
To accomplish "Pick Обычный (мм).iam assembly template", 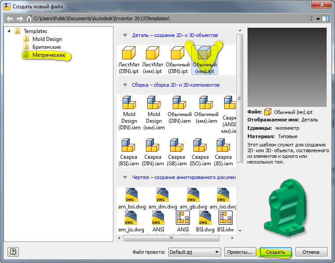I will (206, 110).
